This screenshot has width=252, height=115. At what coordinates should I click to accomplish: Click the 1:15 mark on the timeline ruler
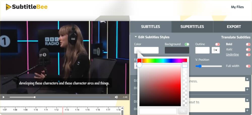point(87,110)
